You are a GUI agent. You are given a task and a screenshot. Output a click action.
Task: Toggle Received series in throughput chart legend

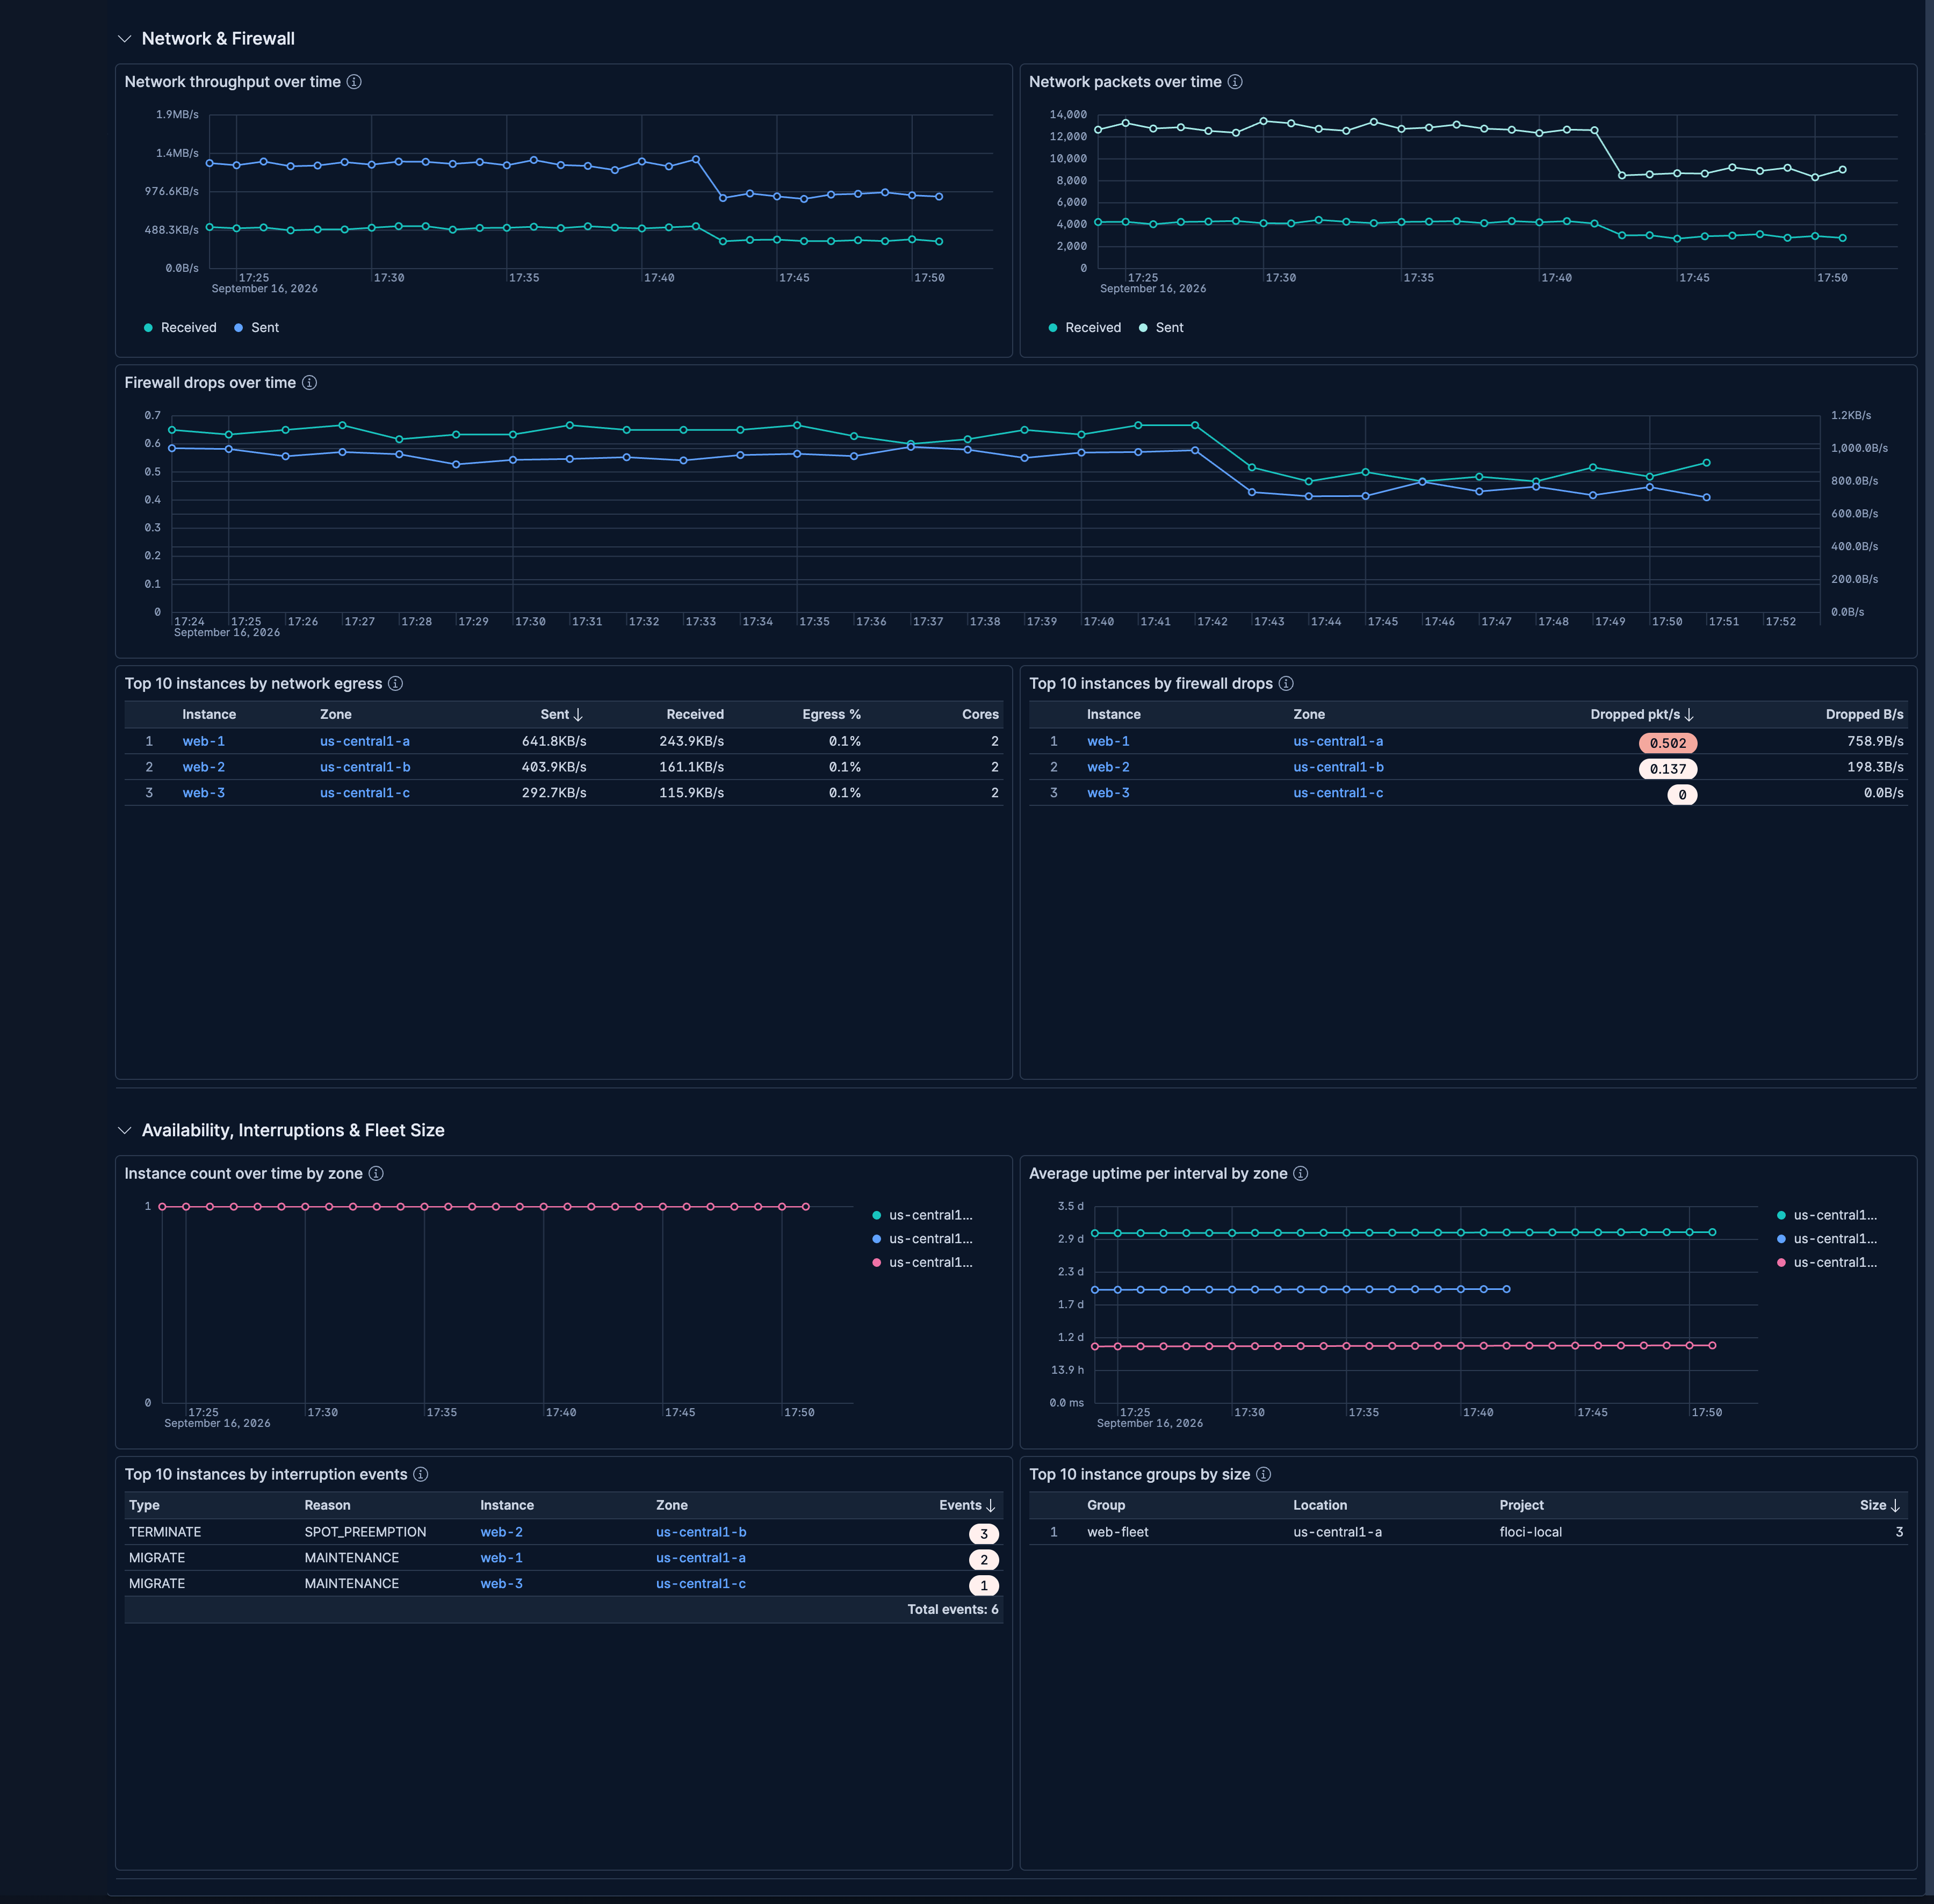180,328
